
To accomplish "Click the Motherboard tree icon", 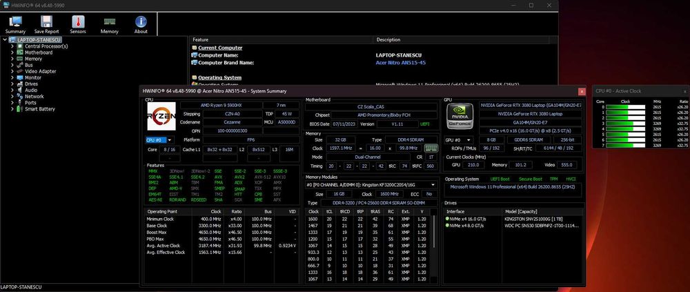I will coord(20,52).
